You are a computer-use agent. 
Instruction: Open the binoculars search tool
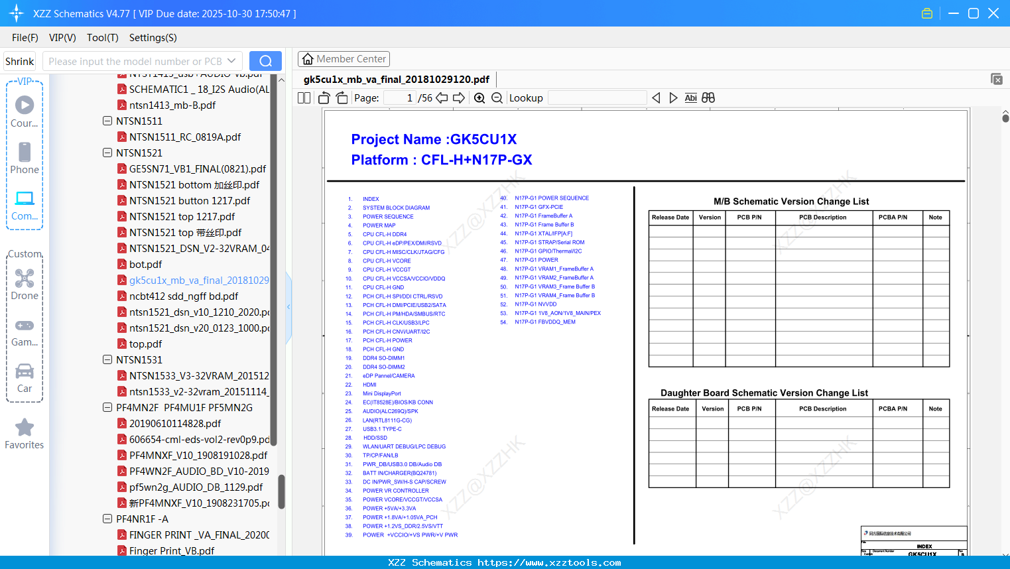(708, 98)
